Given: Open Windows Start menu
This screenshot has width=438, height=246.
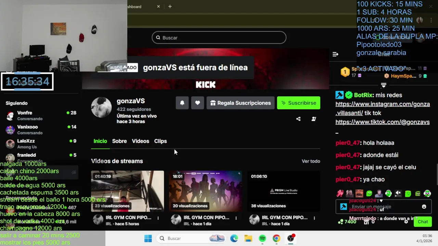Looking at the screenshot, I should click(x=148, y=238).
